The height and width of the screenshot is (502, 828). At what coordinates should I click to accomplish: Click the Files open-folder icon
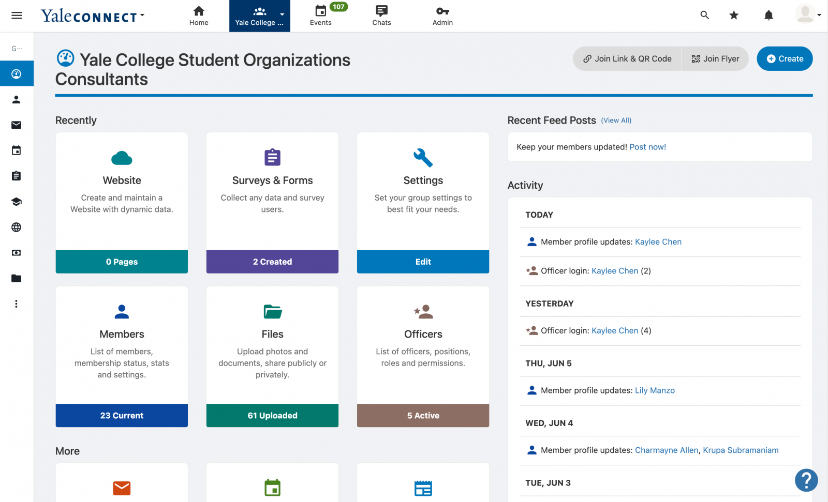click(x=272, y=312)
